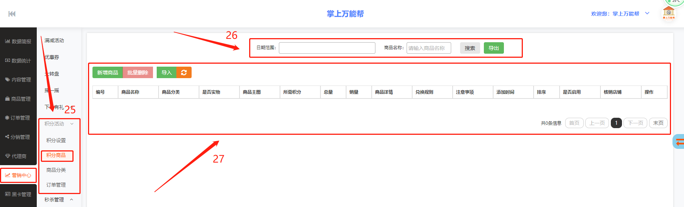The width and height of the screenshot is (684, 207).
Task: Select the 积分设置 menu item
Action: pos(56,140)
